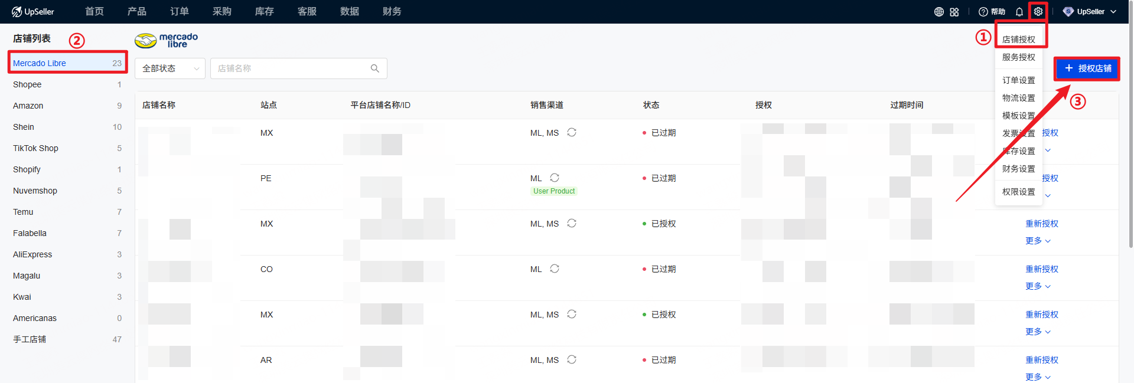The image size is (1134, 383).
Task: Open the apps grid icon
Action: (x=954, y=12)
